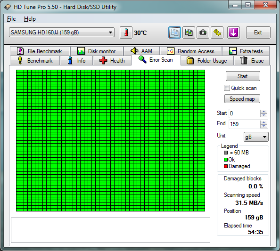Increase the Start value spinner

(264, 112)
